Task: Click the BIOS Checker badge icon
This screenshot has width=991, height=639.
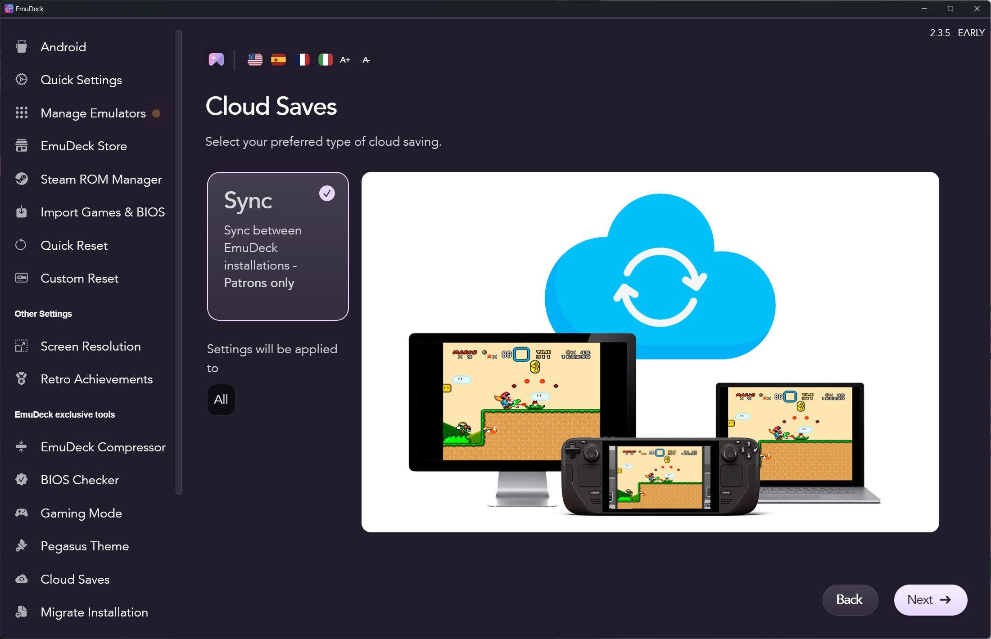Action: tap(21, 480)
